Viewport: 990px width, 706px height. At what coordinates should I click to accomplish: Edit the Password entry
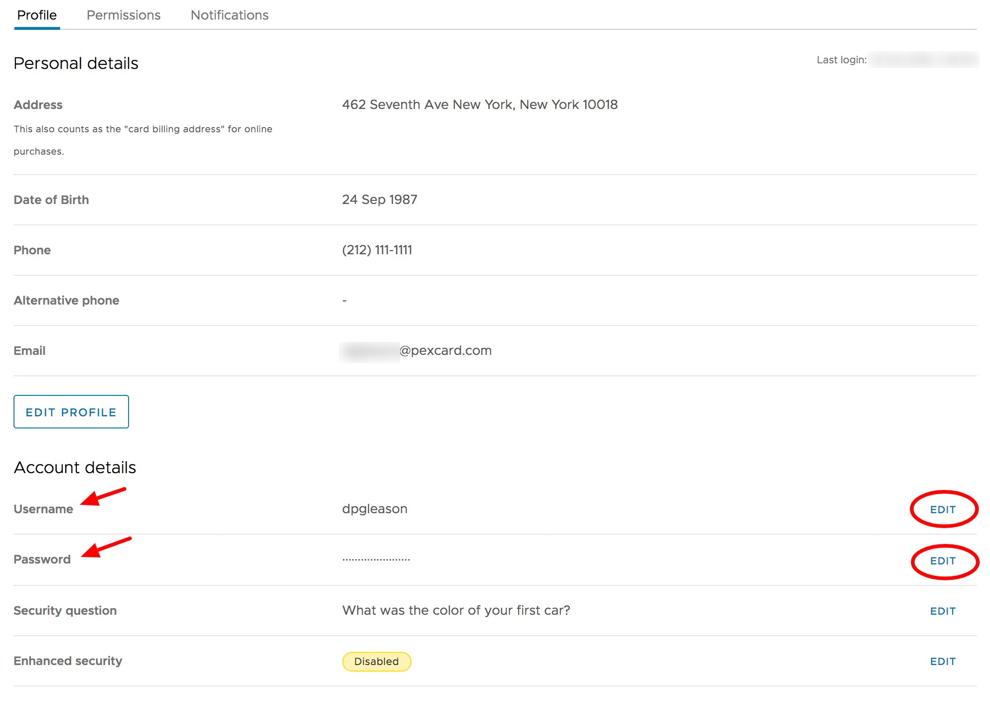pos(942,561)
